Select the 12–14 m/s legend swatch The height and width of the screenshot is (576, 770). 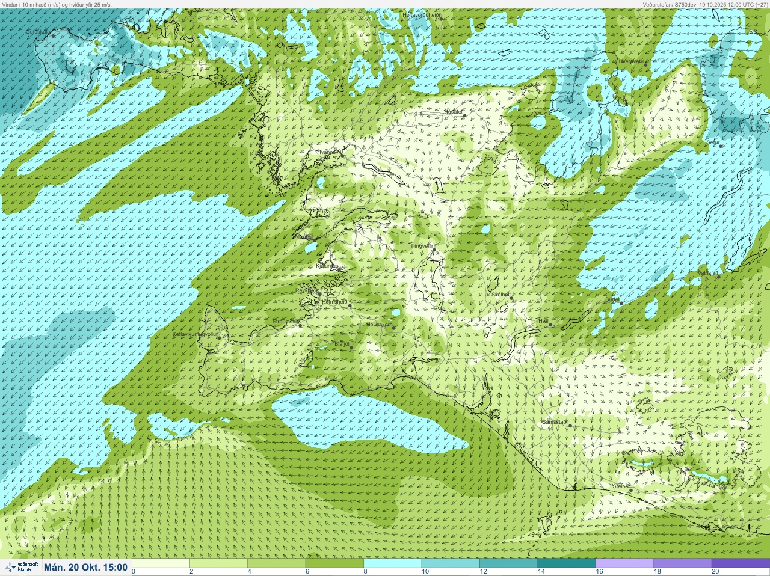click(508, 563)
